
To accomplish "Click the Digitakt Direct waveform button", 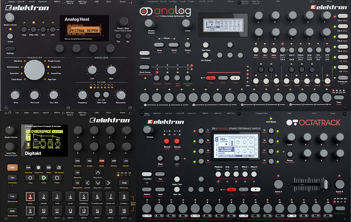I will click(49, 168).
